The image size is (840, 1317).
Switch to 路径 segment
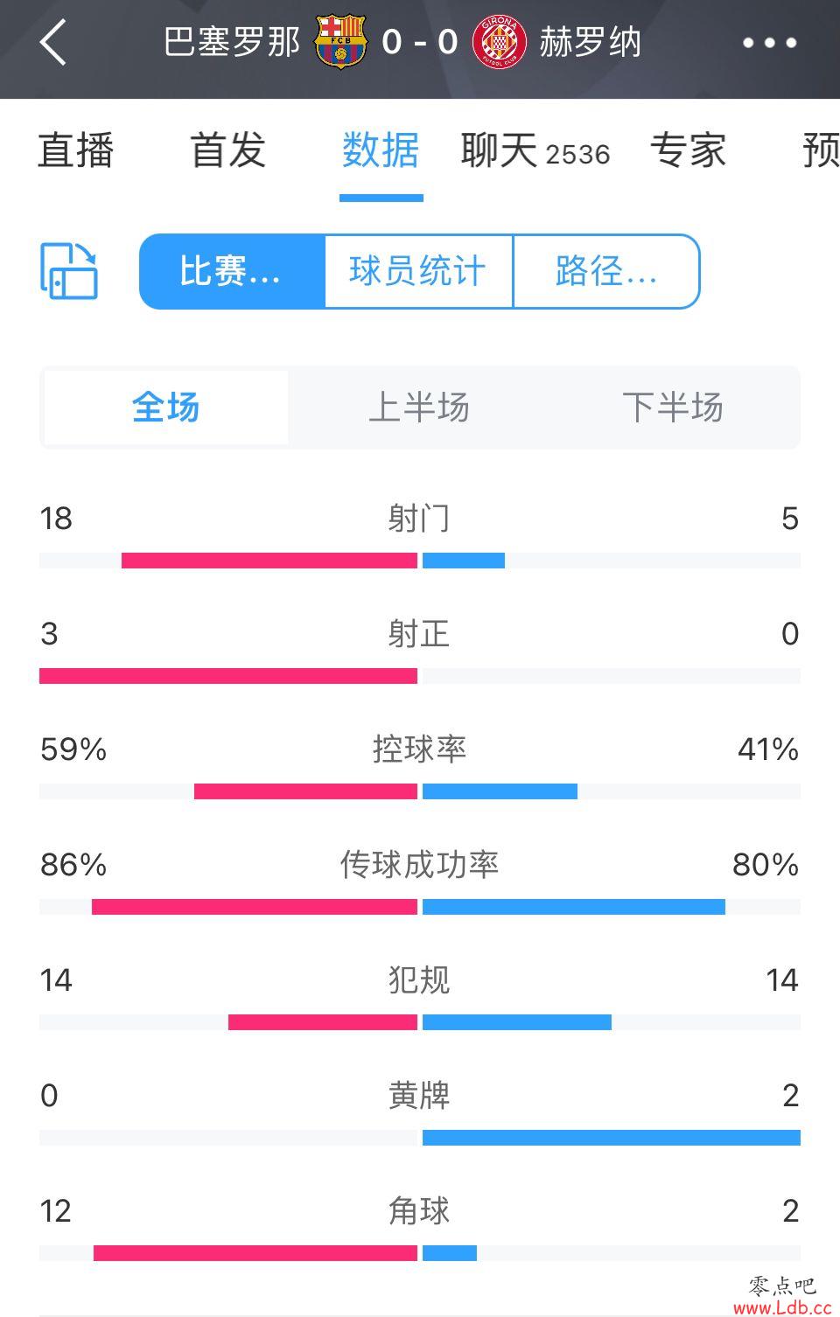pos(606,271)
